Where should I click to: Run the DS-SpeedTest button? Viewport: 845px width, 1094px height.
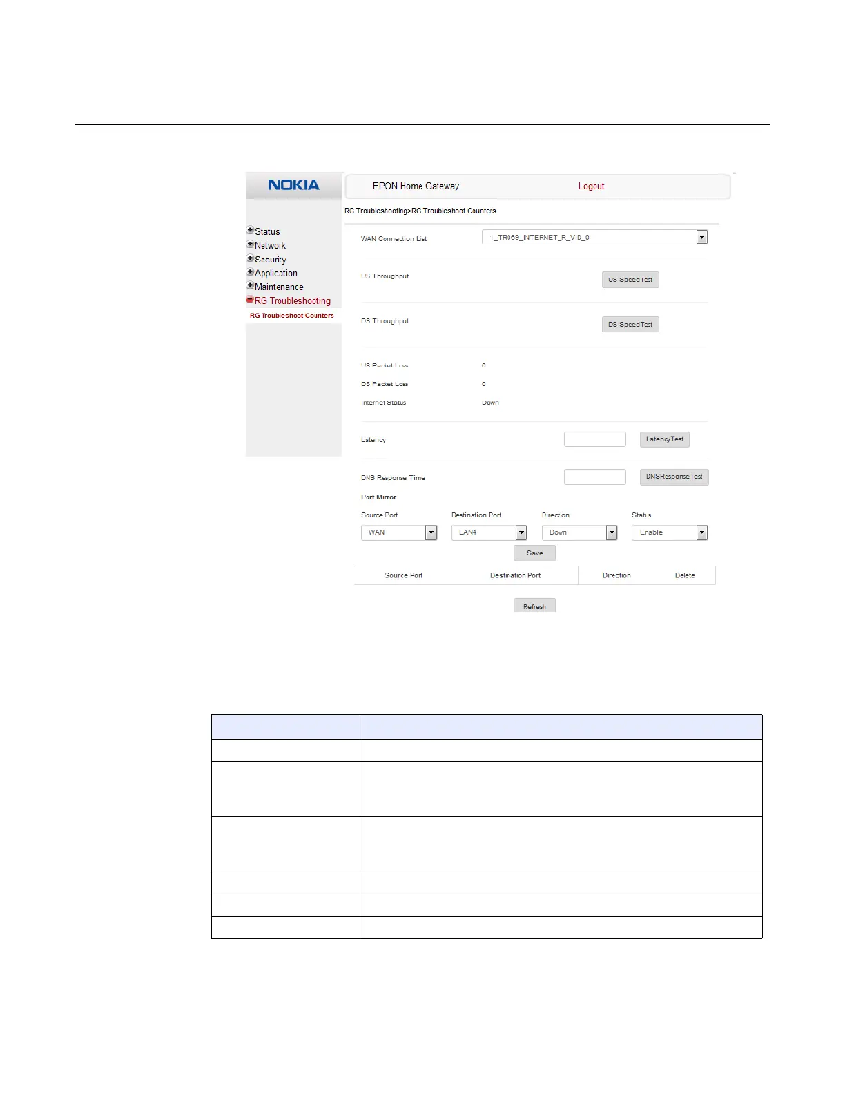pos(630,325)
